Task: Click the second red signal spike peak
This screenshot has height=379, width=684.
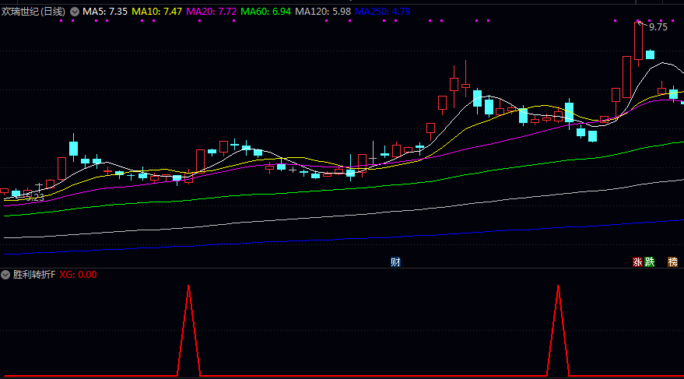Action: point(558,287)
